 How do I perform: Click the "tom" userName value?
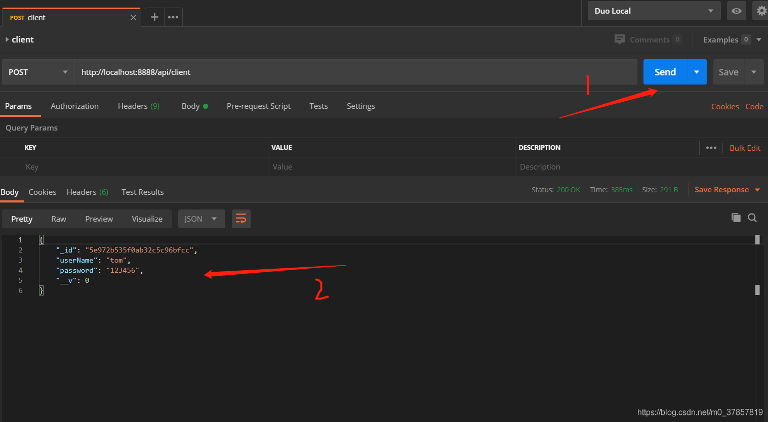116,260
